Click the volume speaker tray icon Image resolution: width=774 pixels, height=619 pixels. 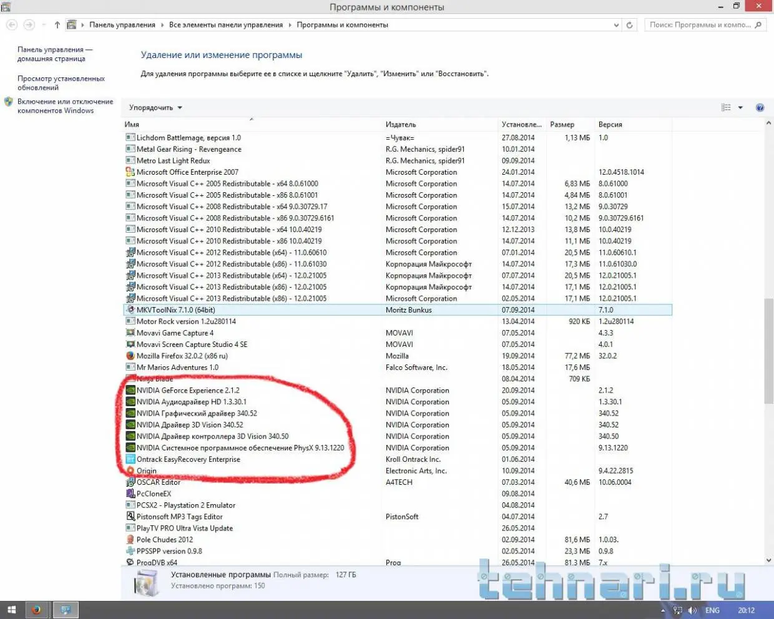tap(692, 610)
